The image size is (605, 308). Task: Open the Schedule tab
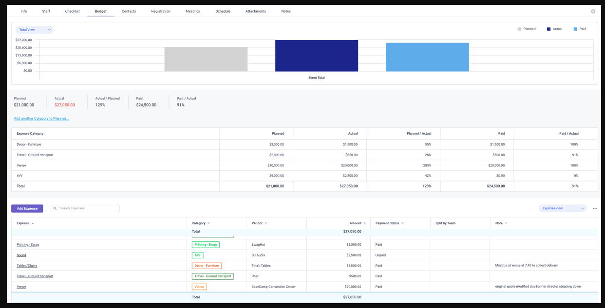pos(223,11)
